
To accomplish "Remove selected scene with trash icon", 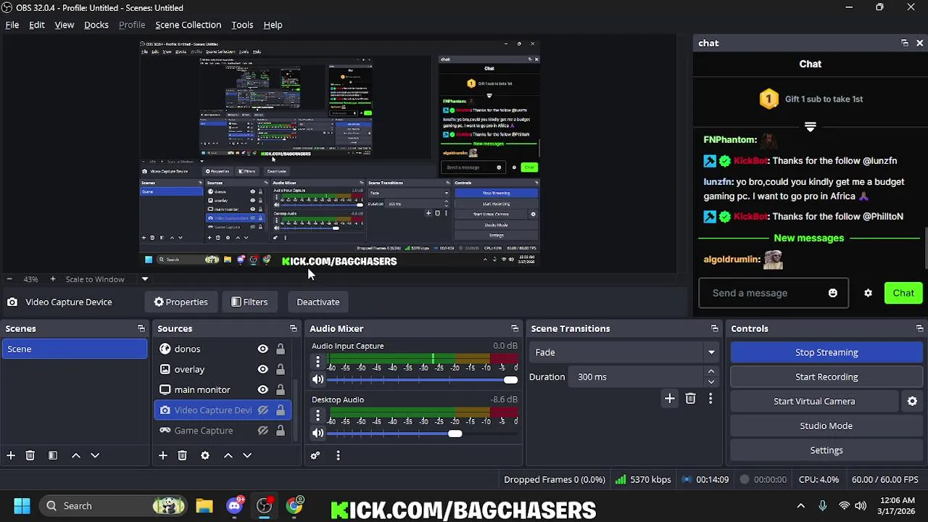I will pyautogui.click(x=30, y=455).
